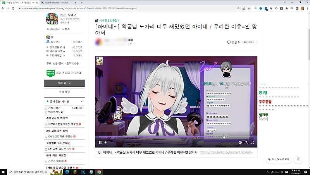Image resolution: width=310 pixels, height=175 pixels.
Task: Open the media control playlist icon
Action: pos(292,9)
